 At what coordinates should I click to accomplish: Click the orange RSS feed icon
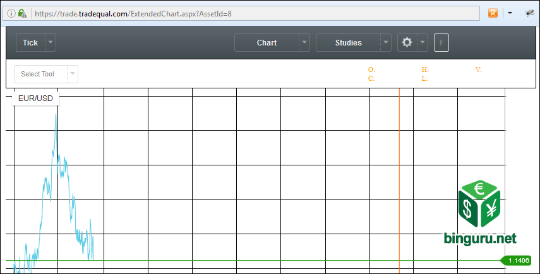coord(493,13)
